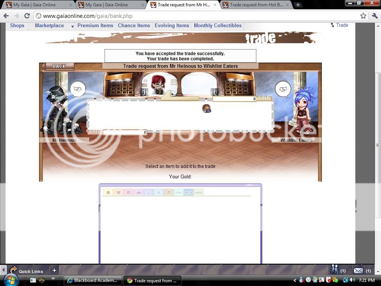The image size is (381, 286).
Task: Switch to the GAME inventory tab
Action: pyautogui.click(x=179, y=192)
